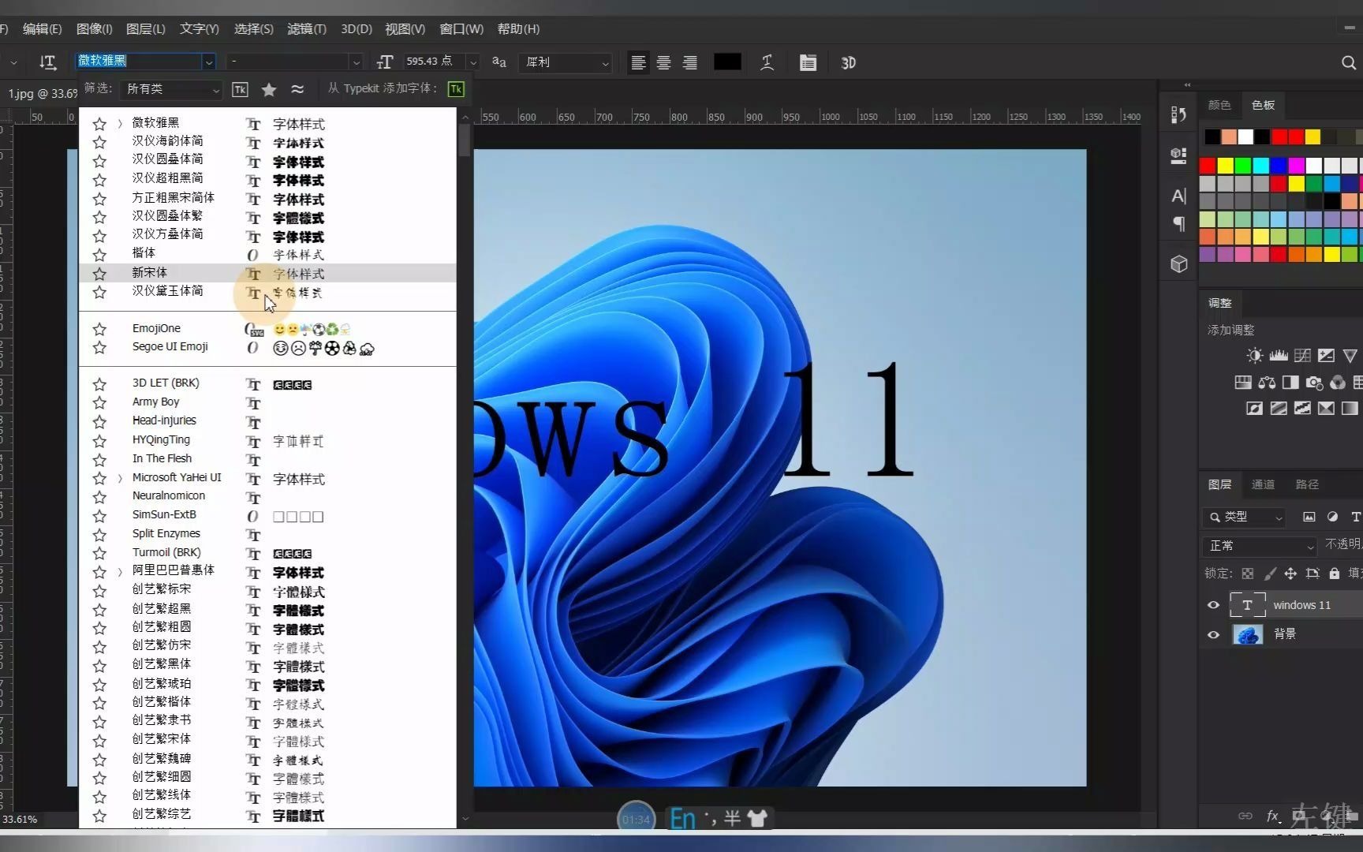
Task: Open the 3D cube panel icon
Action: [x=1178, y=263]
